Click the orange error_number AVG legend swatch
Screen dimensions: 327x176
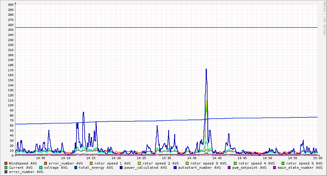click(46, 163)
